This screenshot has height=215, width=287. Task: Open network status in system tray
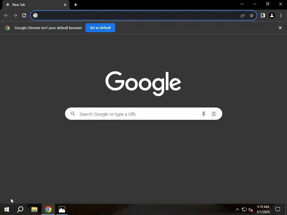[244, 209]
